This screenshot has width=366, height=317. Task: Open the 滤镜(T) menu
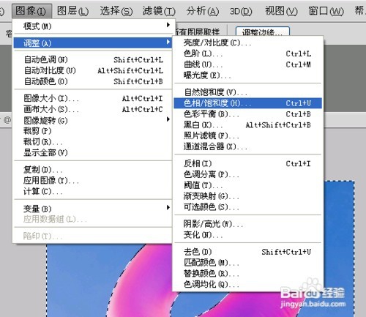click(159, 11)
